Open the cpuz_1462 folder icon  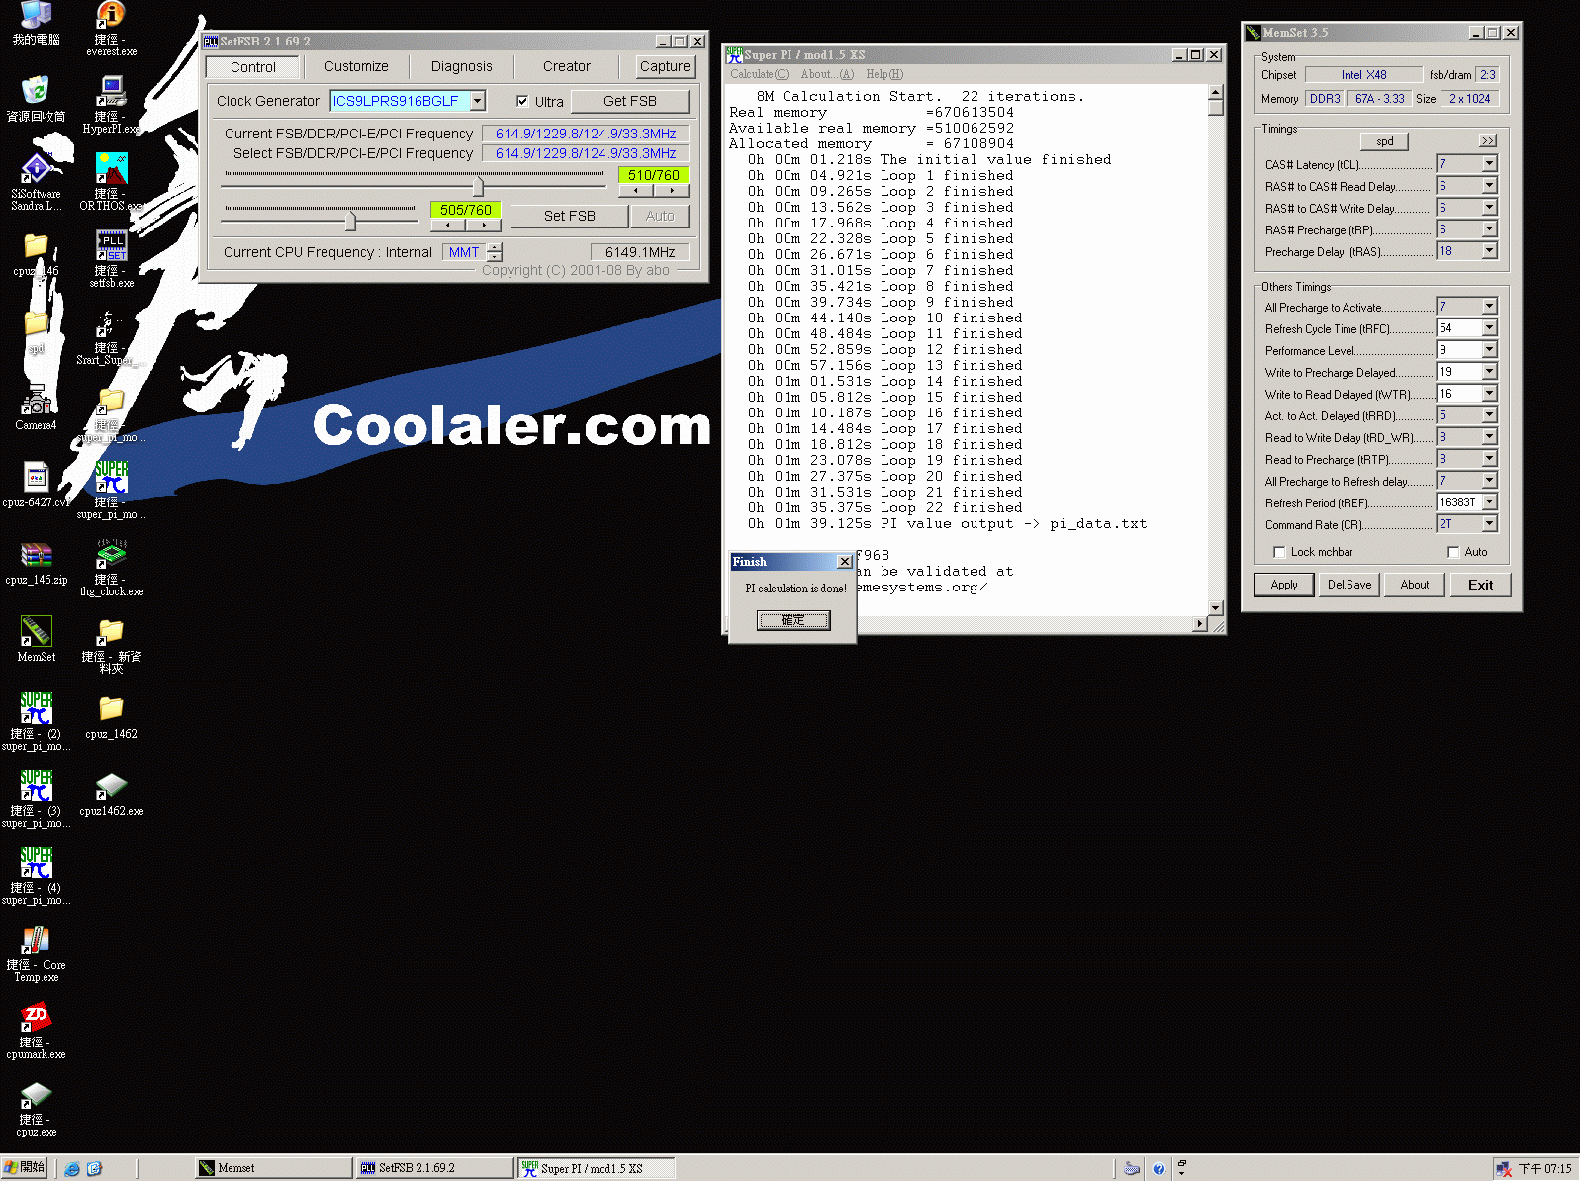pyautogui.click(x=111, y=715)
